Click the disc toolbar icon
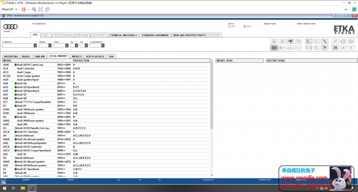358x192 pixels. (282, 41)
